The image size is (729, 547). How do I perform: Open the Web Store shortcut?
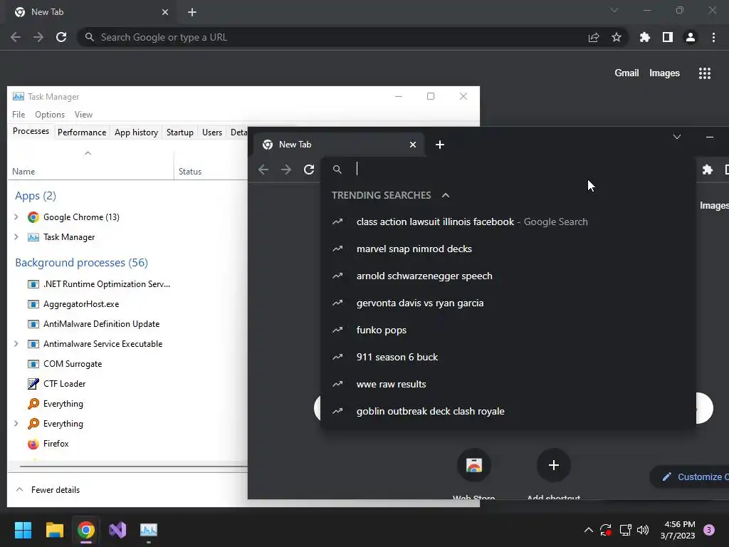click(x=473, y=465)
